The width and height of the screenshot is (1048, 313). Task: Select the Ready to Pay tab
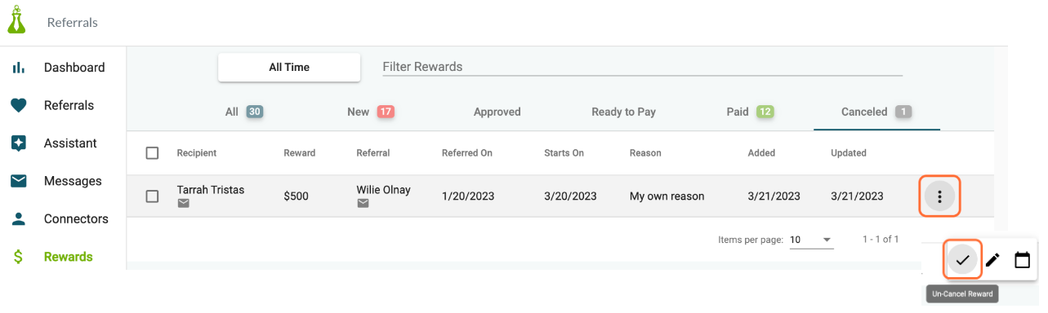623,112
